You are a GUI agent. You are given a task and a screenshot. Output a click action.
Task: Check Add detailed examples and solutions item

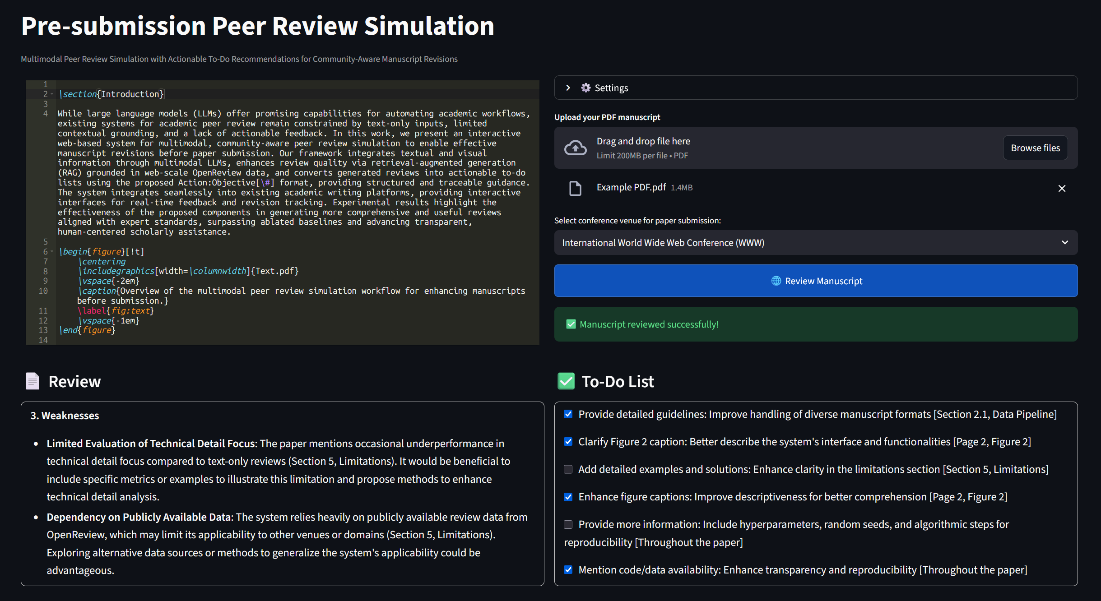pyautogui.click(x=568, y=469)
